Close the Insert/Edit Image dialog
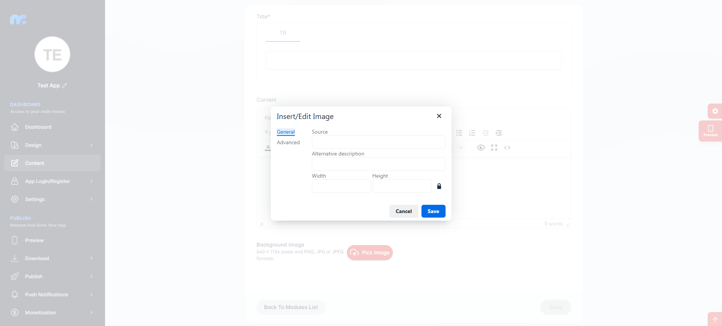 439,116
